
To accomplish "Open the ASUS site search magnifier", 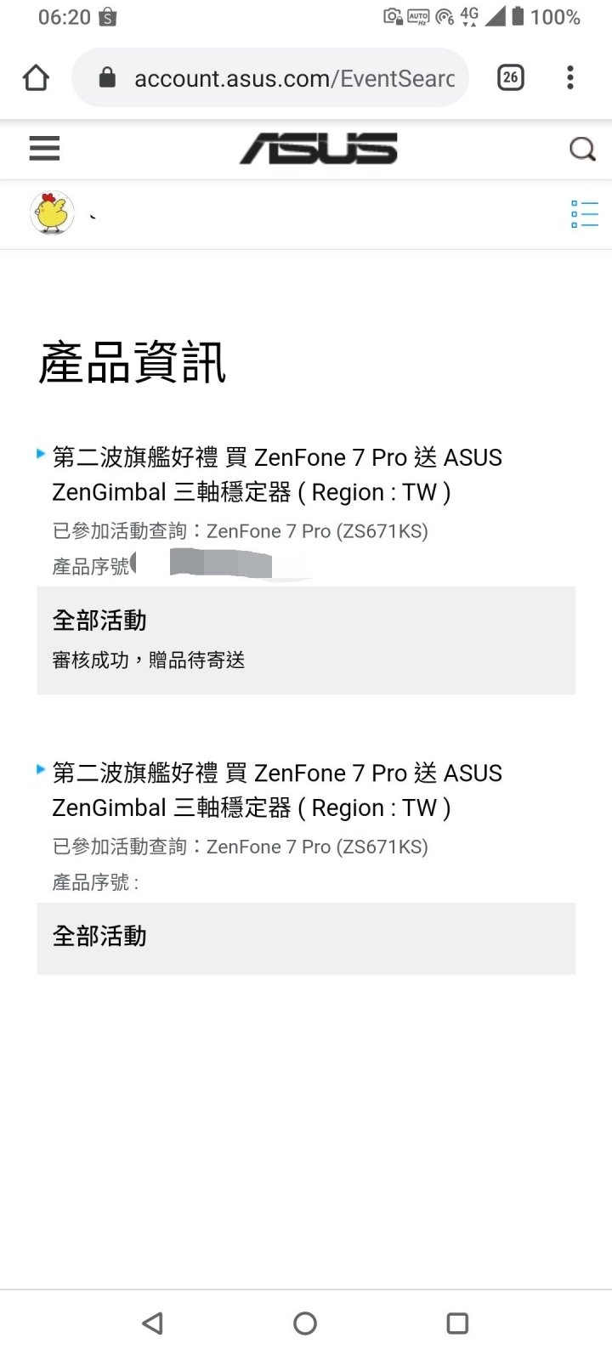I will (x=582, y=150).
